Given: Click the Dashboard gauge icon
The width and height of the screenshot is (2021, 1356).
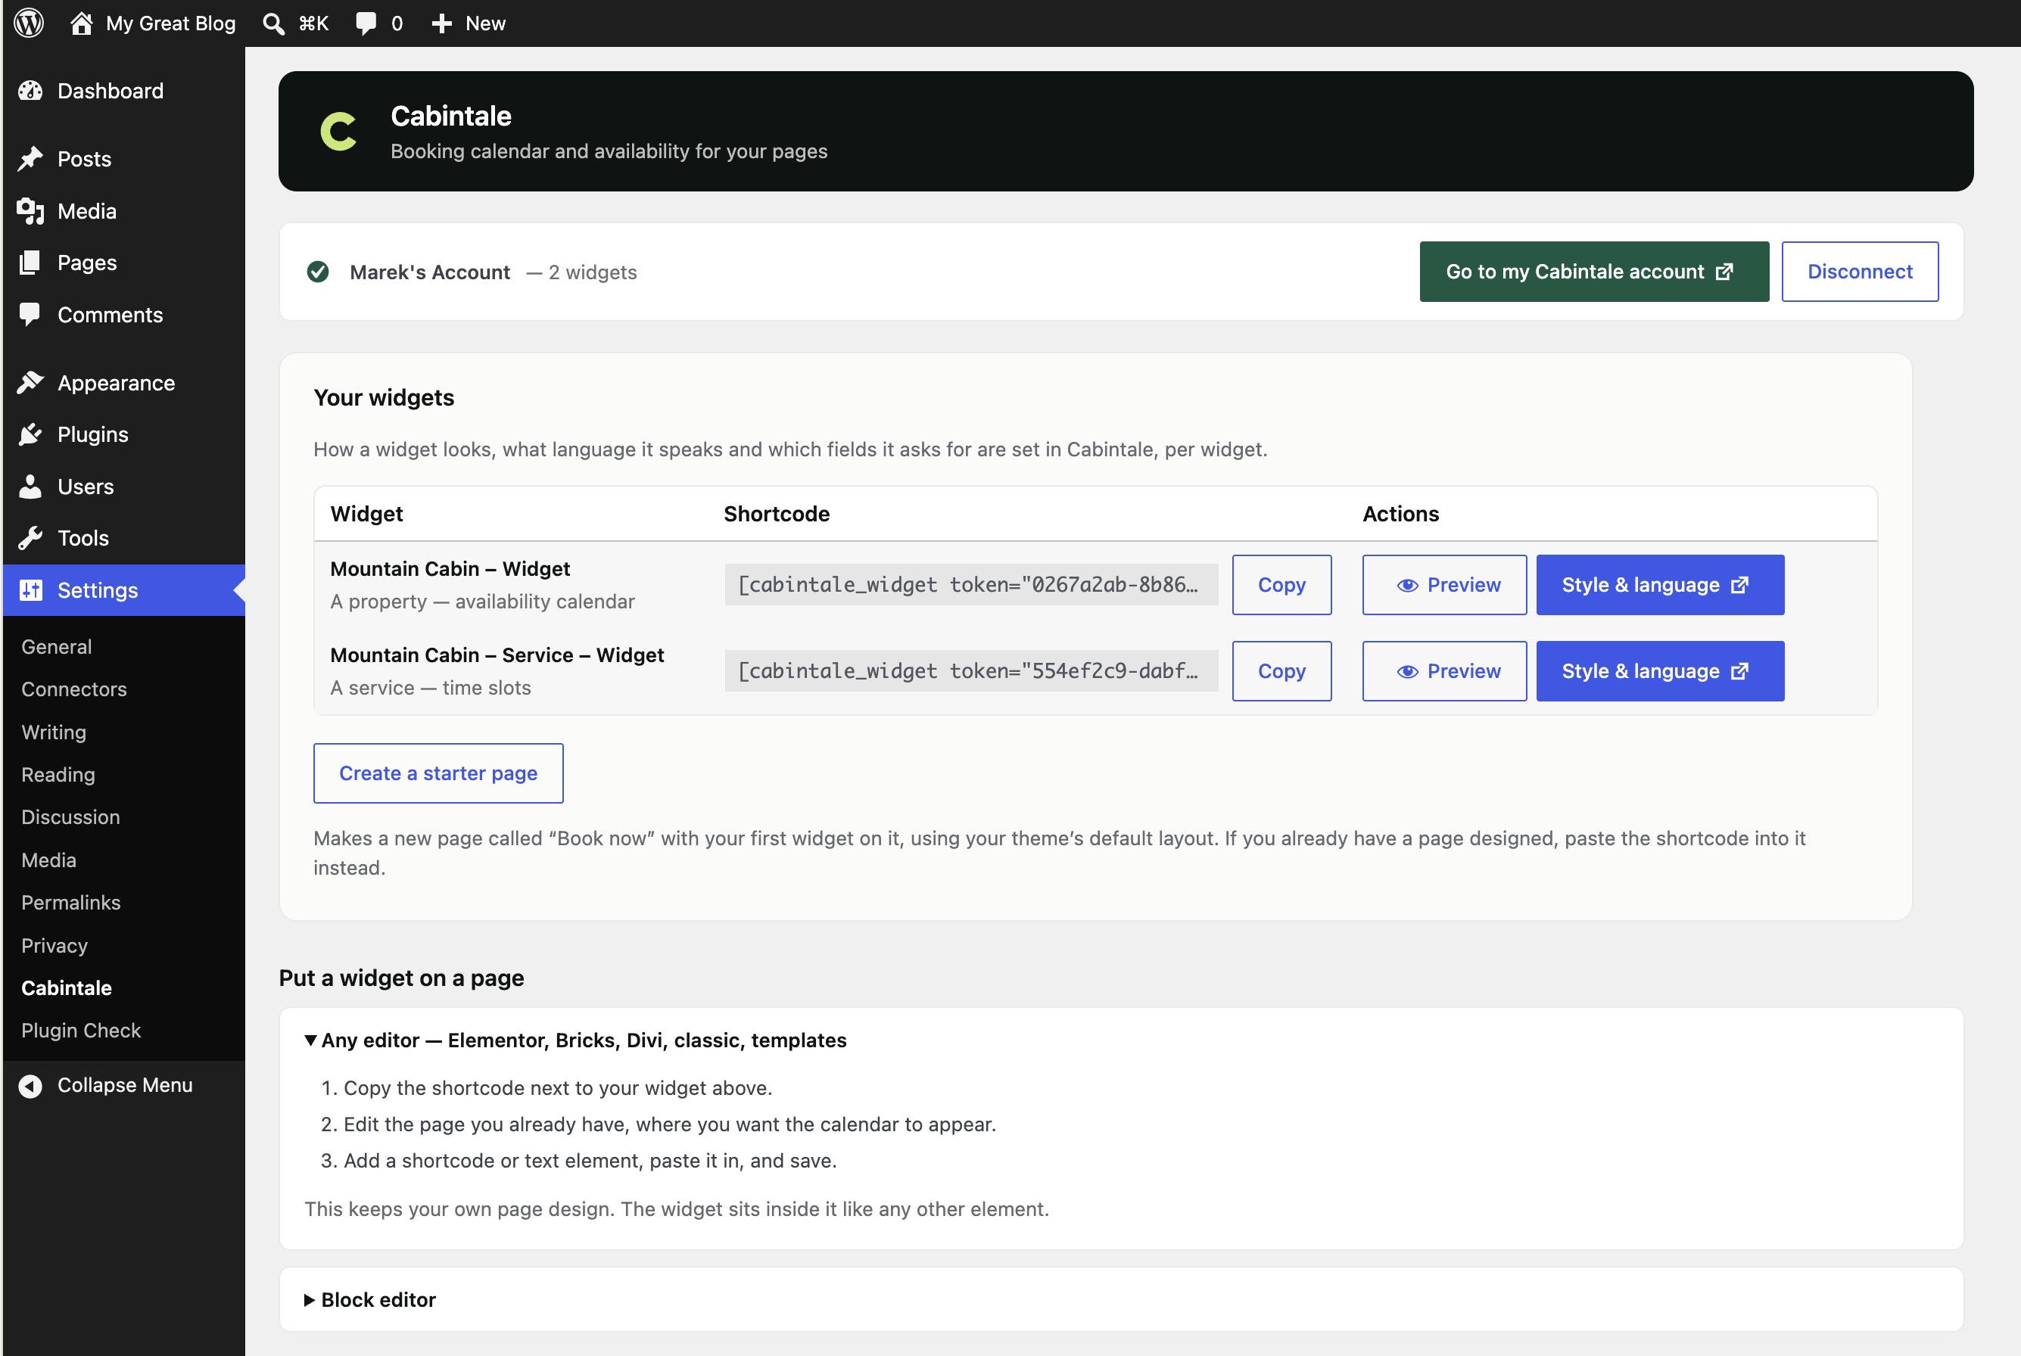Looking at the screenshot, I should pos(30,91).
